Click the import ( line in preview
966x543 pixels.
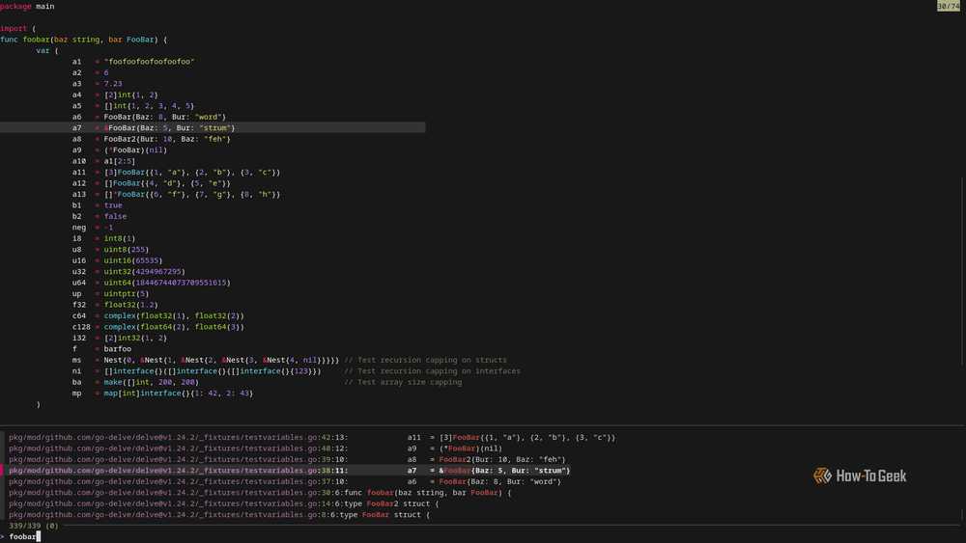pos(17,28)
